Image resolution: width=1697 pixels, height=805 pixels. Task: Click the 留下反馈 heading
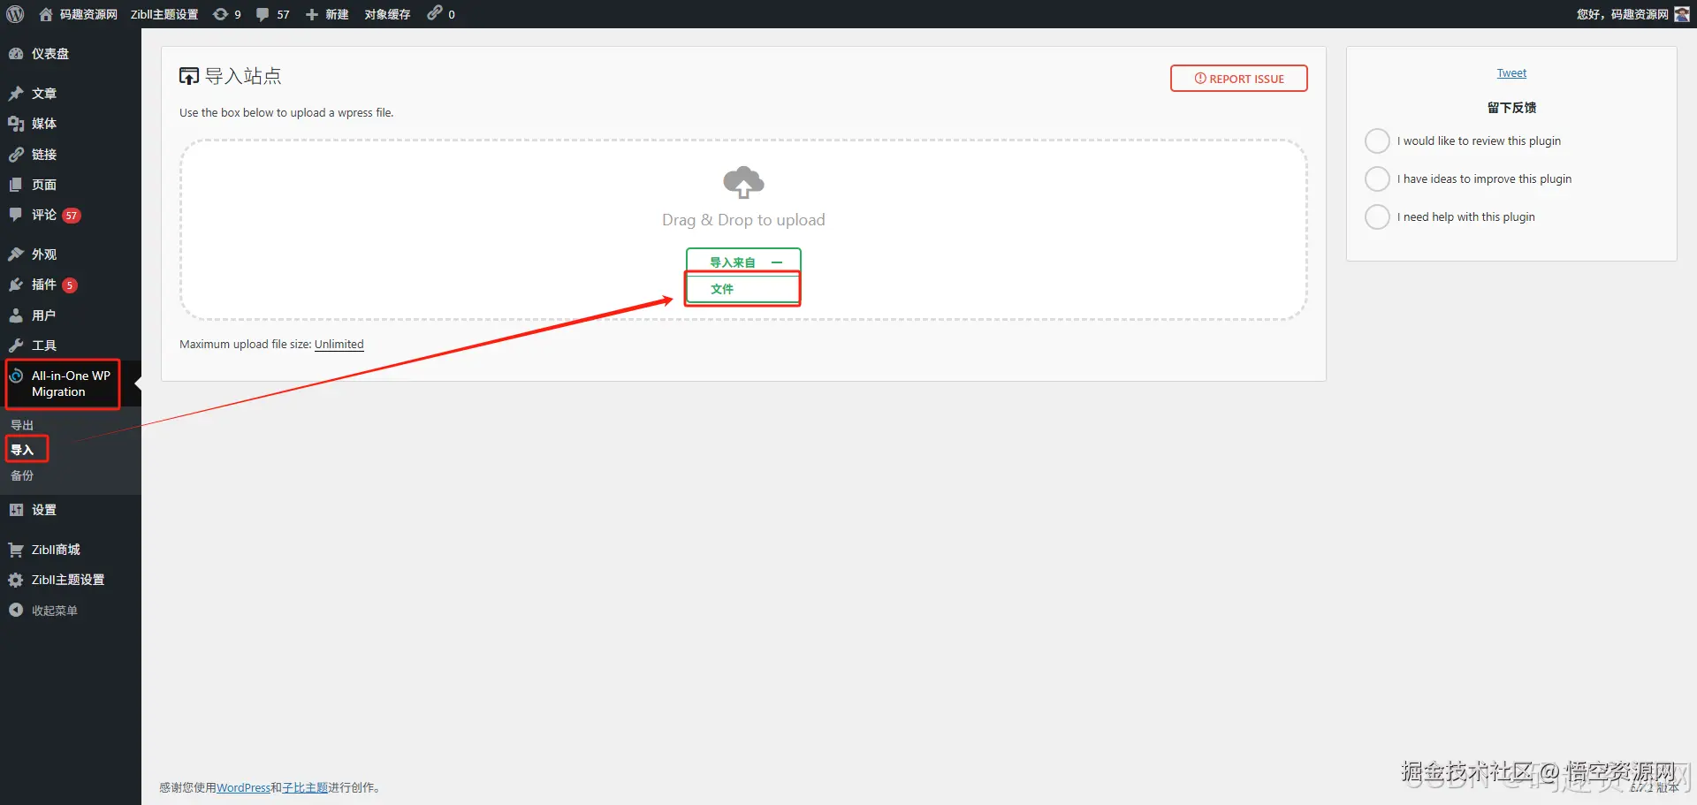(x=1511, y=107)
